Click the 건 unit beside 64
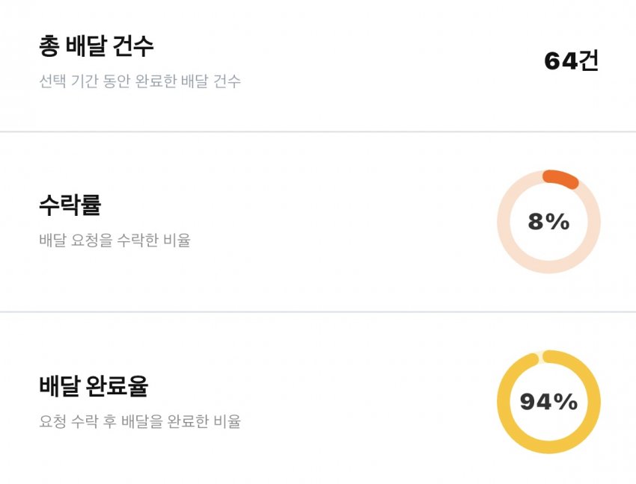 tap(588, 61)
